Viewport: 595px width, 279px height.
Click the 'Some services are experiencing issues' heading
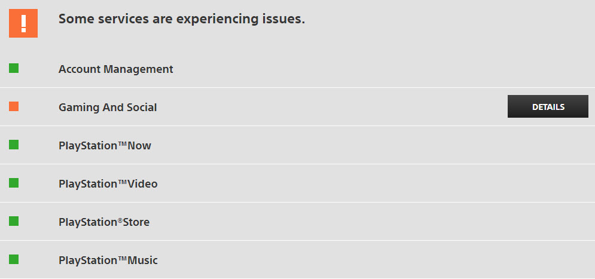tap(182, 19)
